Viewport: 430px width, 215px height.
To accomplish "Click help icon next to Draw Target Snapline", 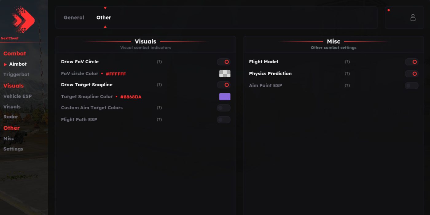I will point(159,85).
